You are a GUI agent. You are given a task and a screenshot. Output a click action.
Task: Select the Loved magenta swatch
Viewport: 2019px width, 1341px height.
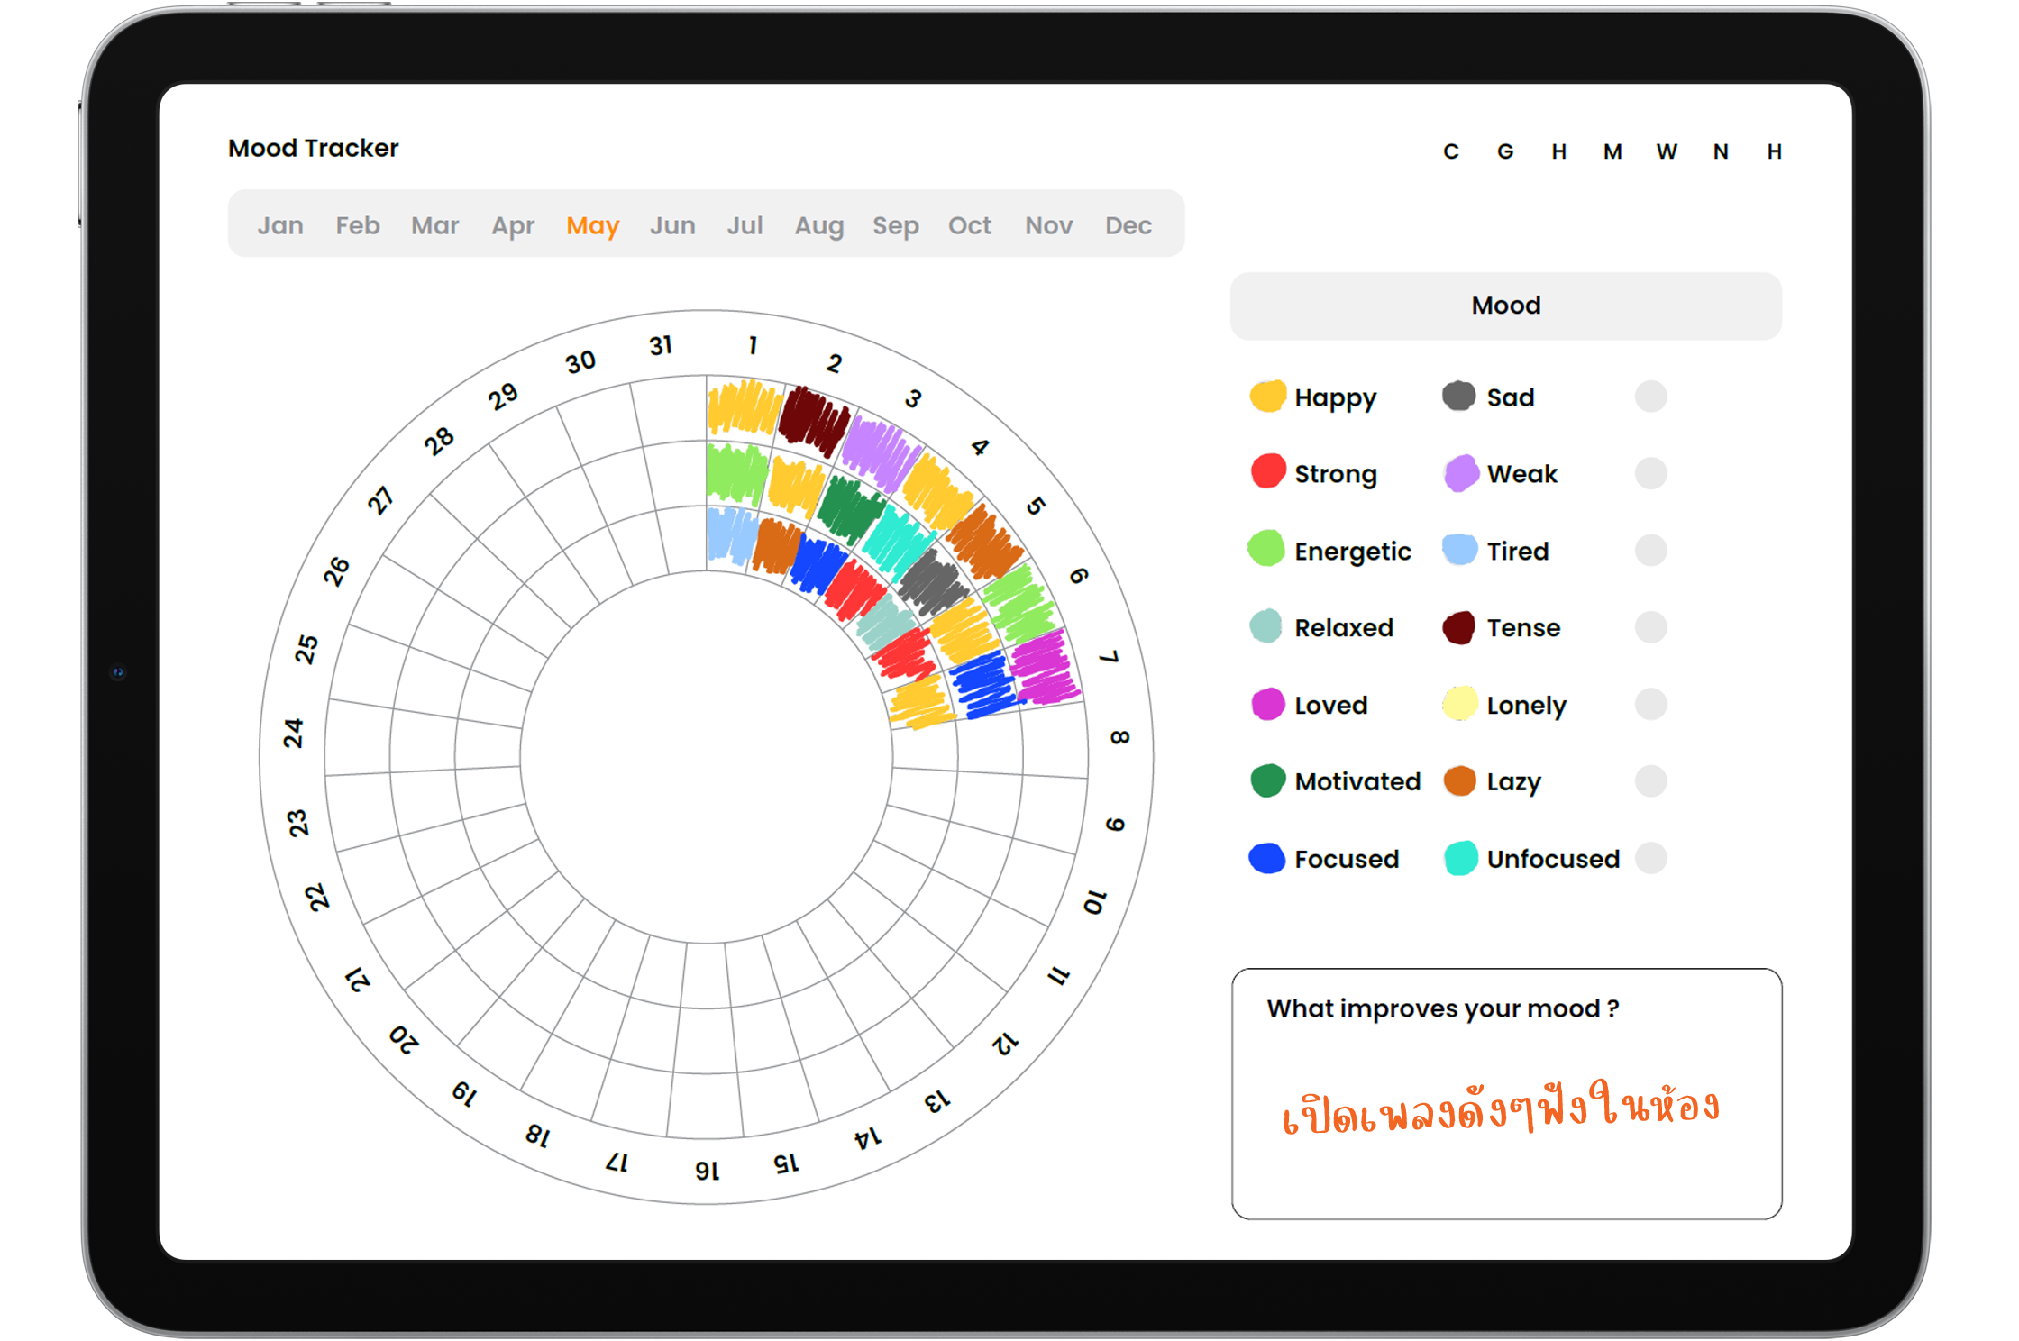coord(1267,704)
